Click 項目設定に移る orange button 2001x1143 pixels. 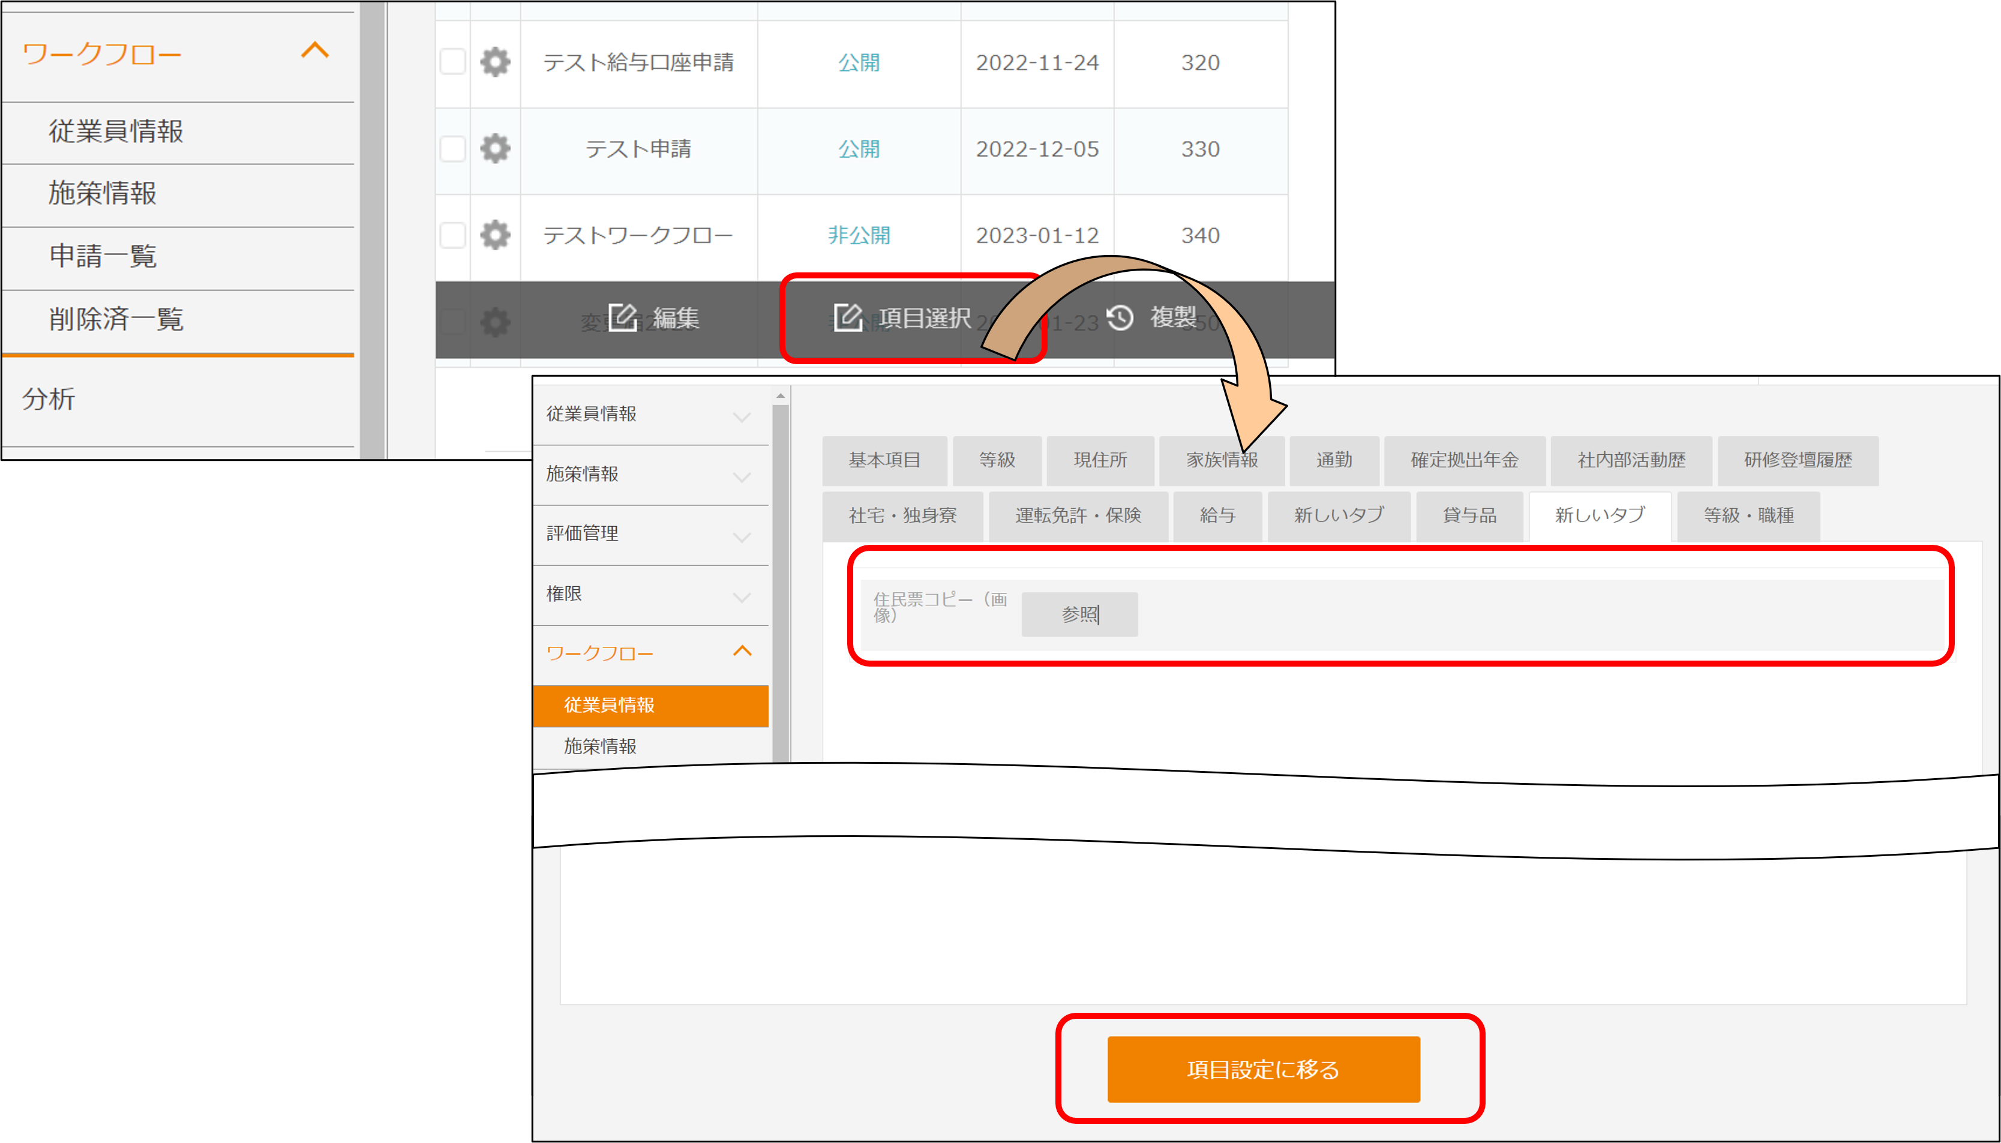(x=1263, y=1069)
